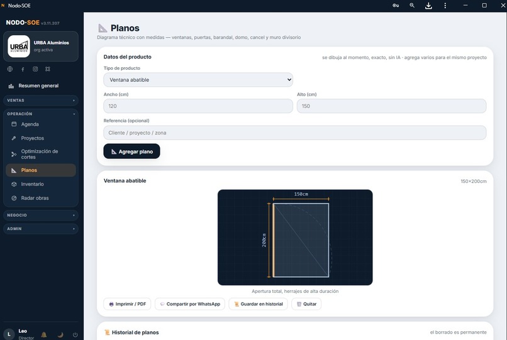Click Compartir por WhatsApp button
This screenshot has width=507, height=340.
pos(190,304)
